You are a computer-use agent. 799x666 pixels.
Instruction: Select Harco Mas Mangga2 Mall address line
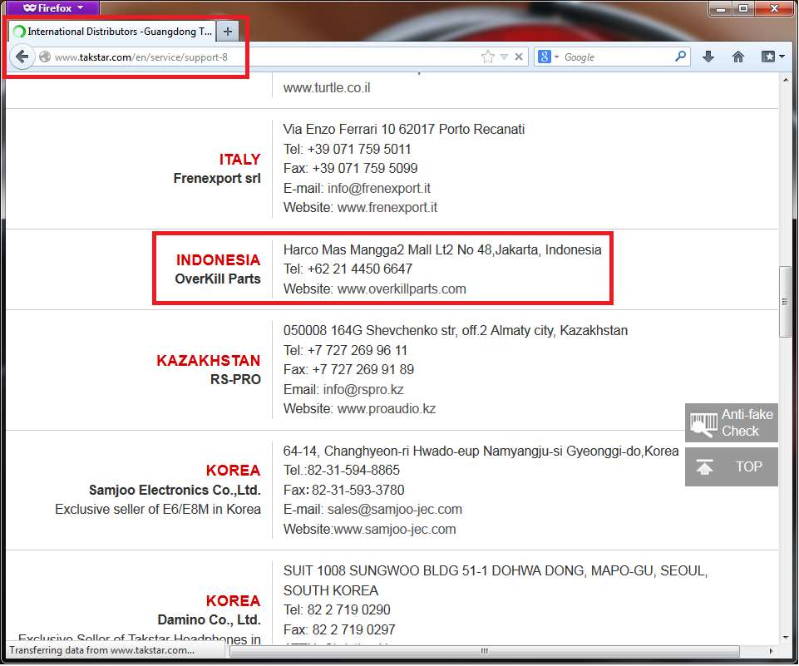pos(442,249)
